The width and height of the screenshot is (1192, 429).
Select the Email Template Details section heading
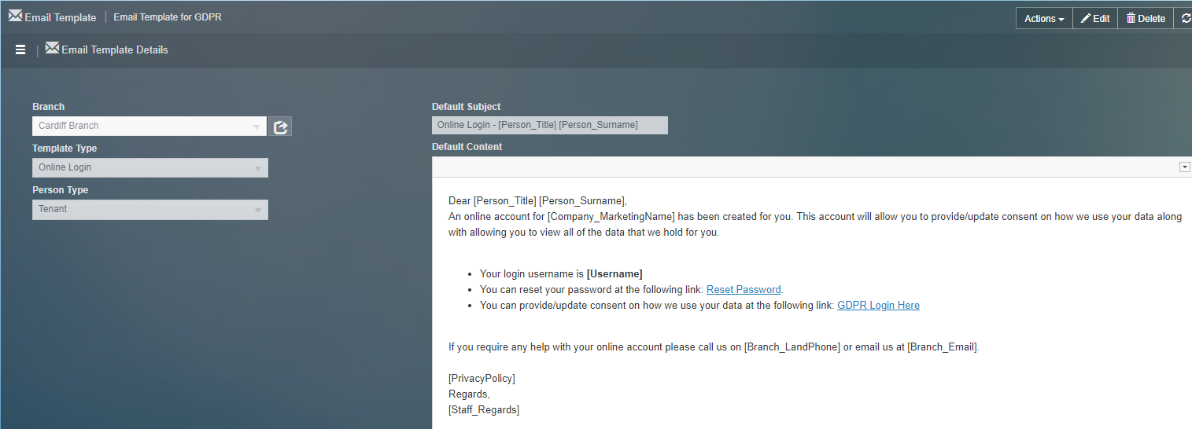(115, 49)
